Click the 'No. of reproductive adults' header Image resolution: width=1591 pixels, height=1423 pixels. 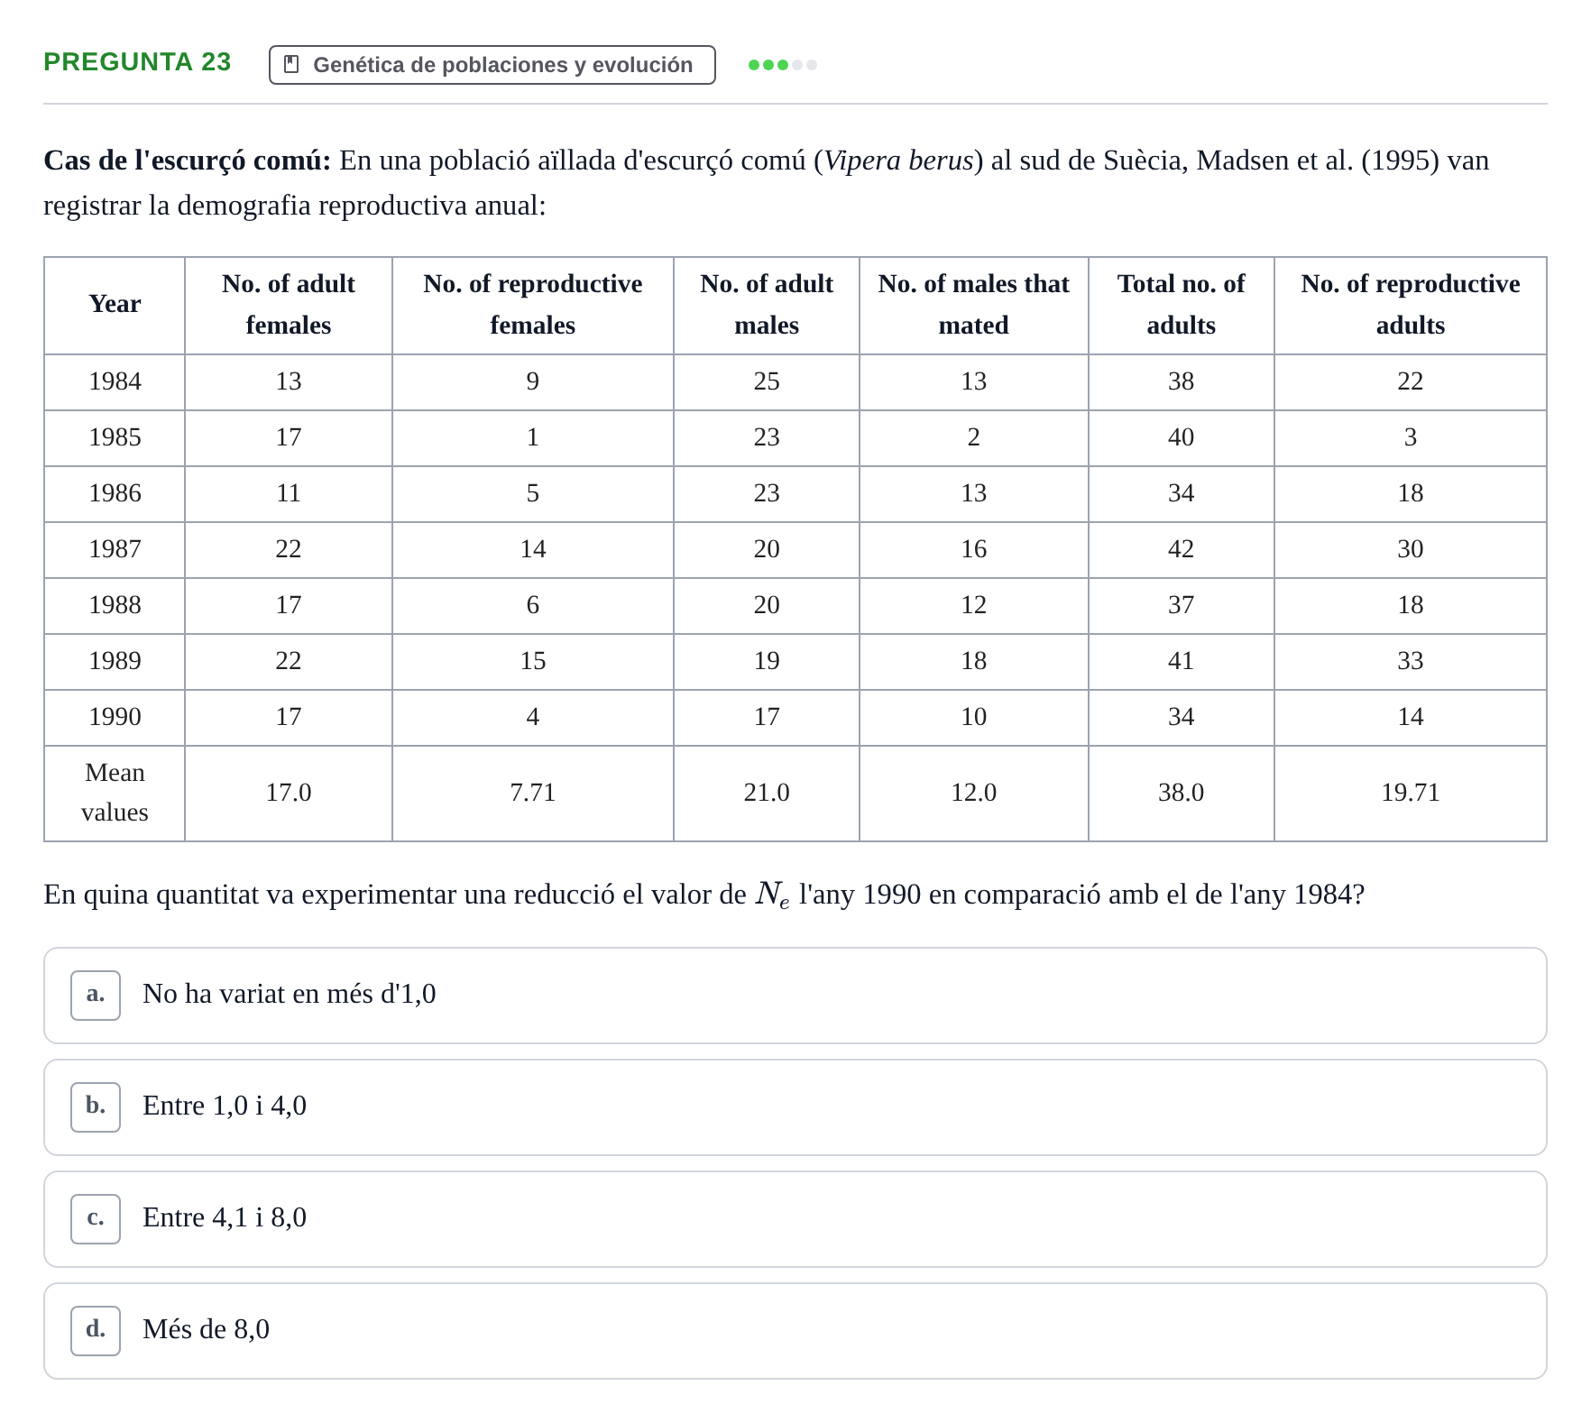(1411, 305)
